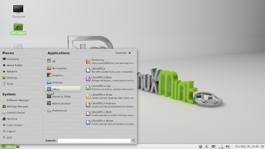The height and width of the screenshot is (149, 265).
Task: Open Computer desktop icon
Action: tap(18, 11)
